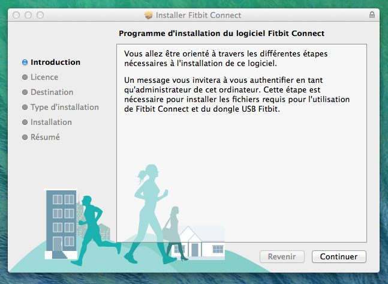Click the Programme d'installation heading text

pyautogui.click(x=221, y=34)
